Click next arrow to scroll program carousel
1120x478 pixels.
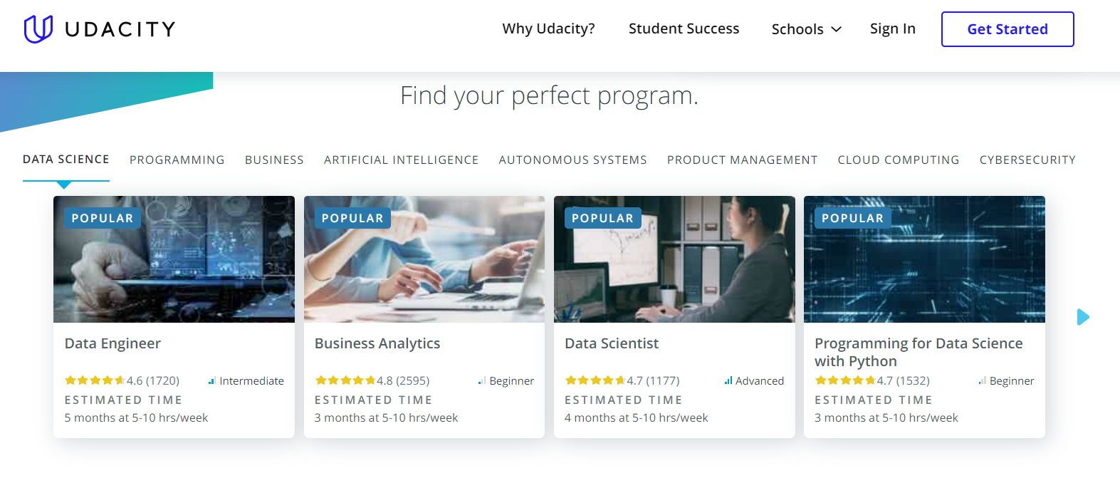pyautogui.click(x=1083, y=317)
